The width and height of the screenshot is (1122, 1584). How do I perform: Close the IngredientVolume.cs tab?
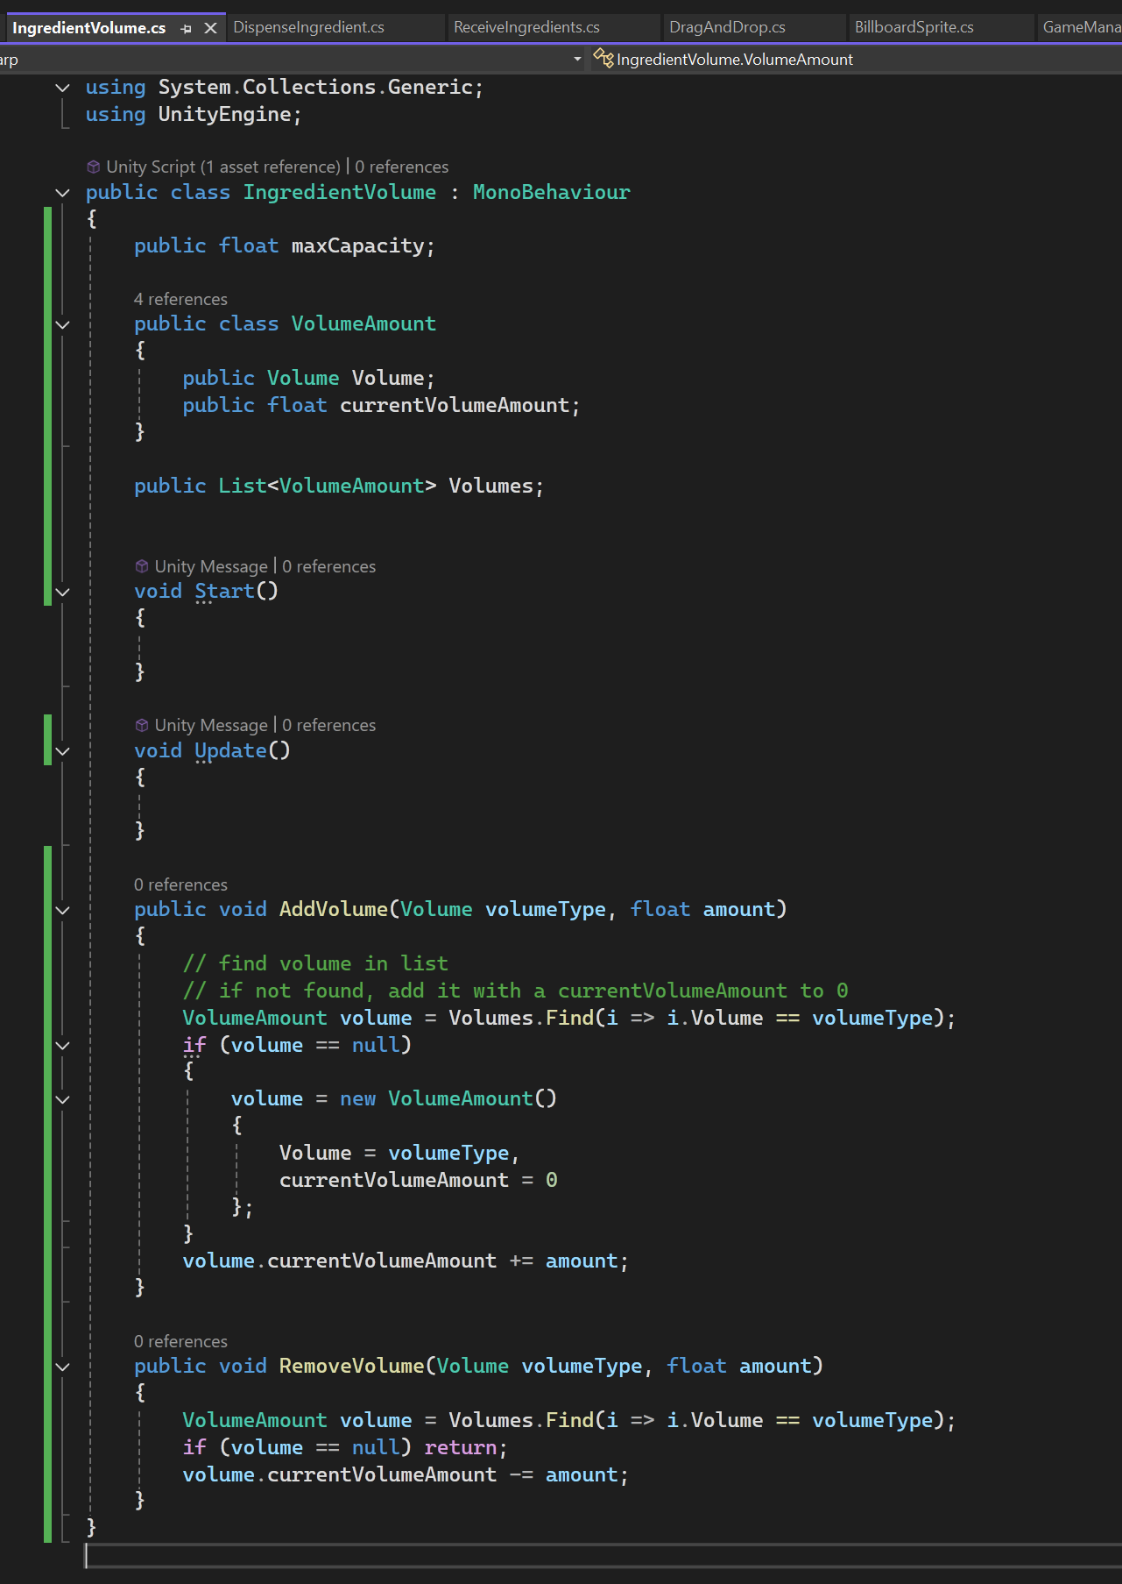(210, 28)
